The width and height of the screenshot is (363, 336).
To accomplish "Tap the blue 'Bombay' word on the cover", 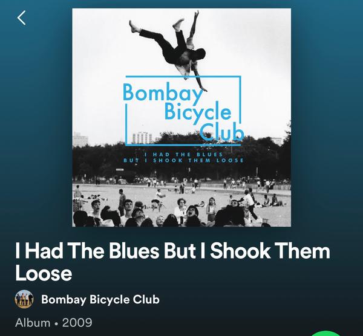I will click(163, 92).
